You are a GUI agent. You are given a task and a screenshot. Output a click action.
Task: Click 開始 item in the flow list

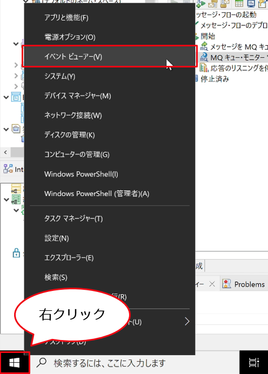207,36
